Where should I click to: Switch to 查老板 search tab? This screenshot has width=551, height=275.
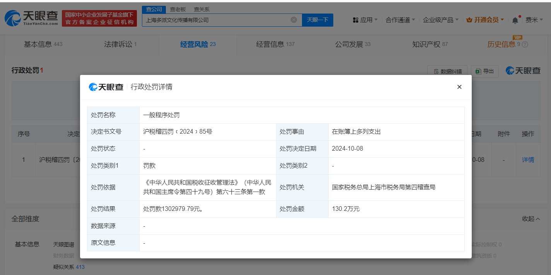pyautogui.click(x=177, y=9)
